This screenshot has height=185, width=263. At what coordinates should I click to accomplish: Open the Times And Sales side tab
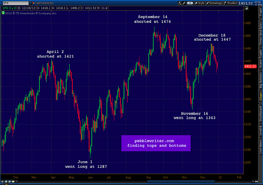[x=261, y=34]
